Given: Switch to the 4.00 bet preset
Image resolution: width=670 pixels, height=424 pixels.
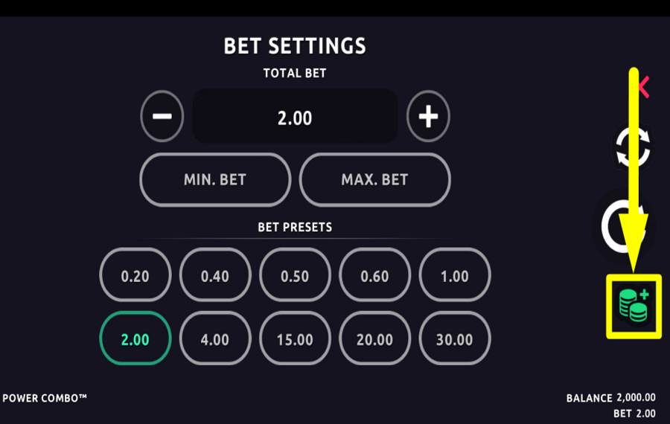Looking at the screenshot, I should pyautogui.click(x=215, y=339).
